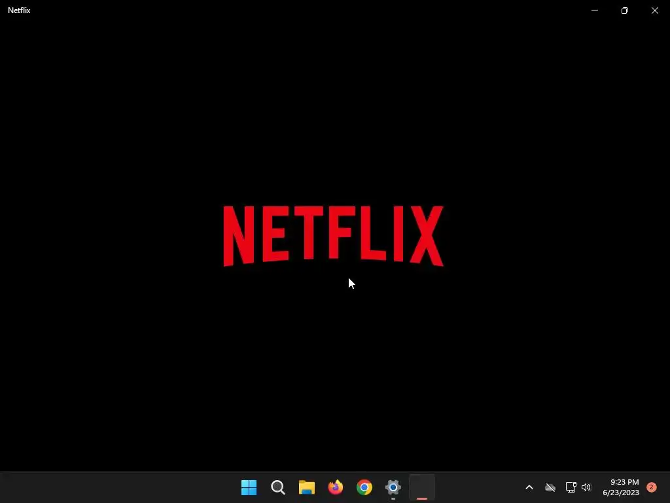
Task: Open the network status tray icon
Action: pos(571,487)
